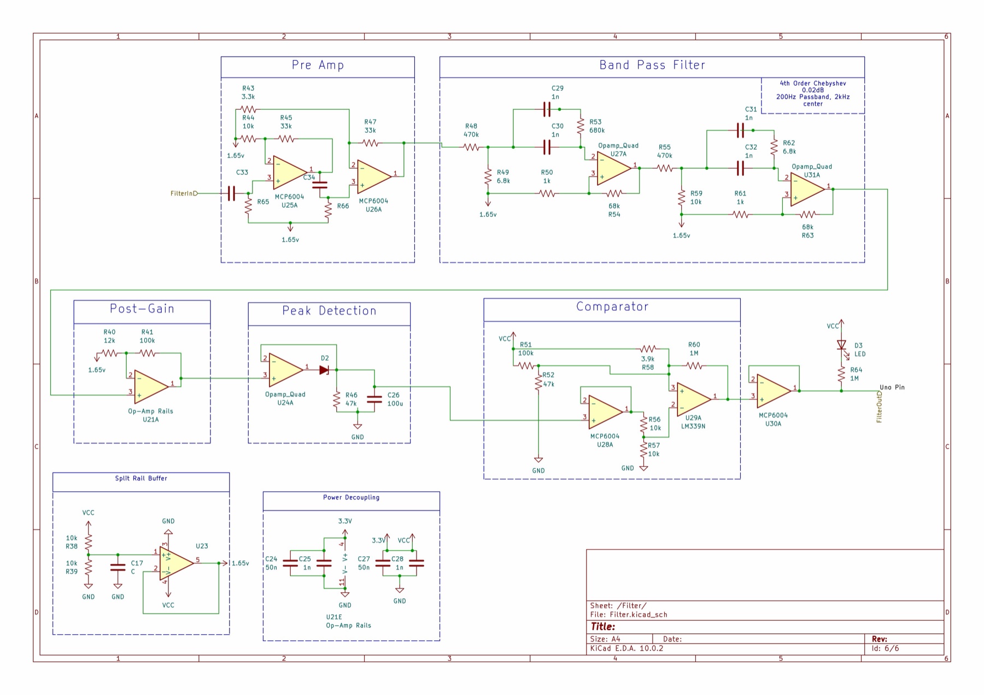Click the File: Filter.kicad_sch text
Image resolution: width=984 pixels, height=695 pixels.
tap(629, 615)
